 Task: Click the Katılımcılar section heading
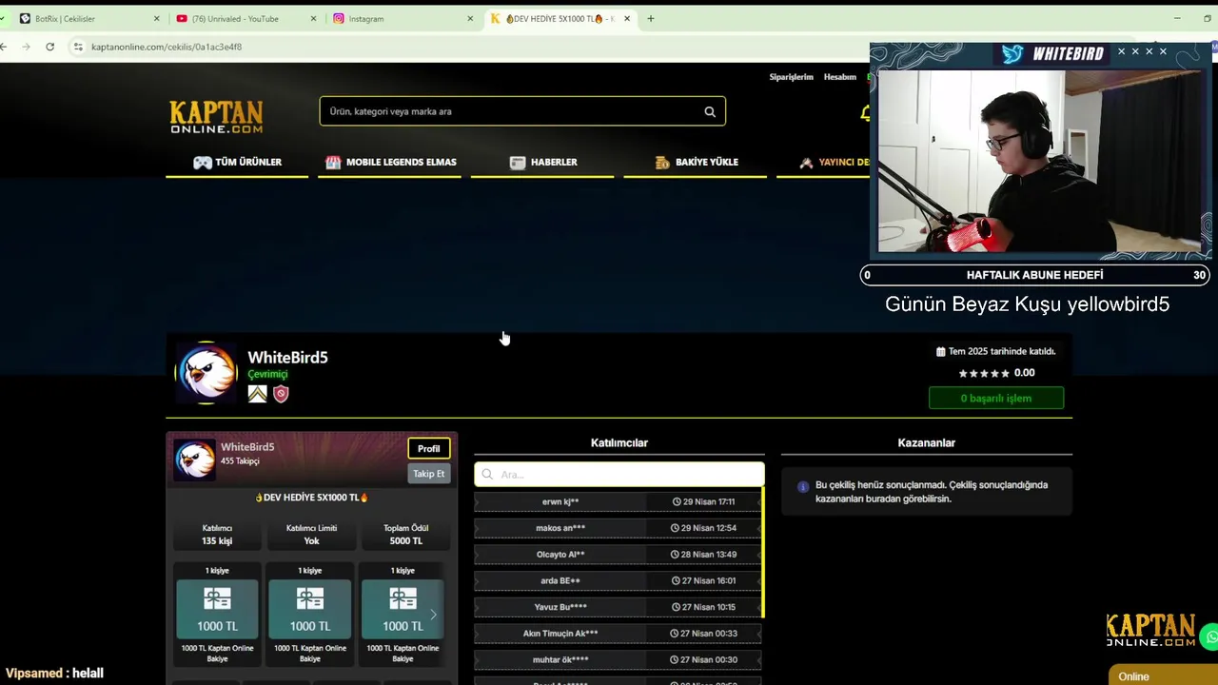pyautogui.click(x=619, y=442)
